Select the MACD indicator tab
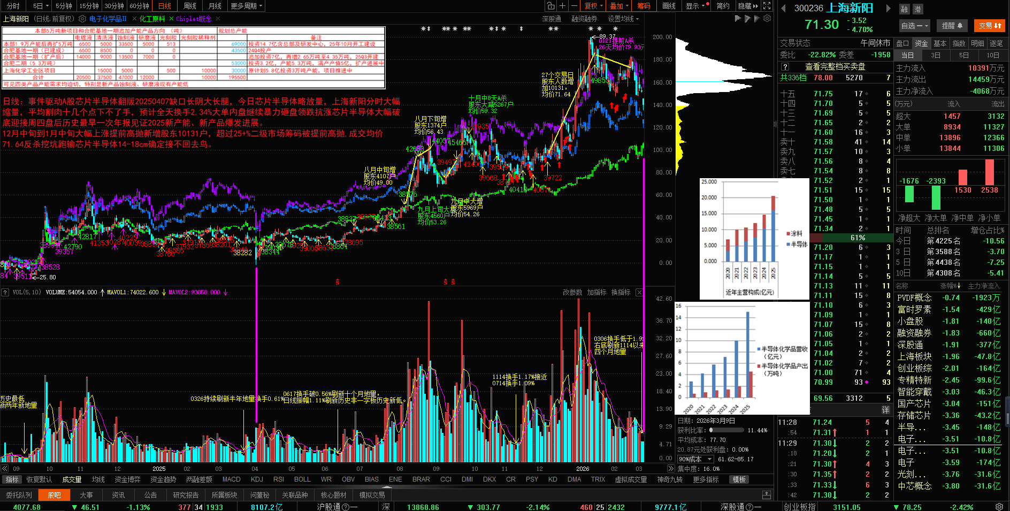This screenshot has height=511, width=1010. click(232, 479)
